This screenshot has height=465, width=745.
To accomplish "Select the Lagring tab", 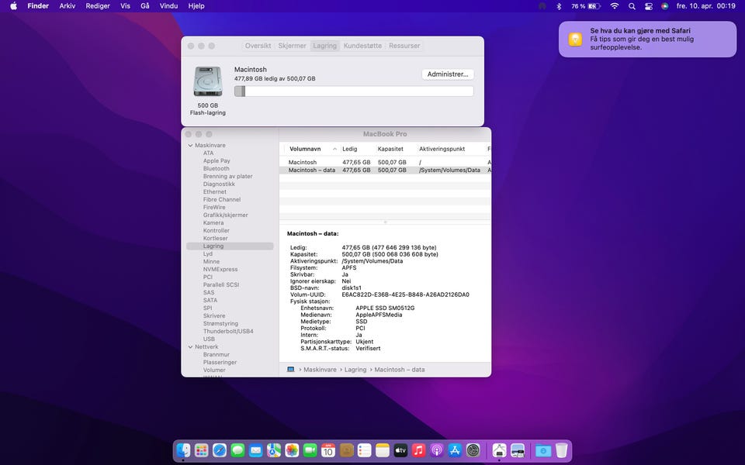I will coord(324,46).
